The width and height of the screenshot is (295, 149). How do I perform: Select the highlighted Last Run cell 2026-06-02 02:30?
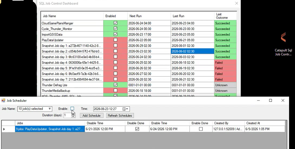pyautogui.click(x=192, y=51)
